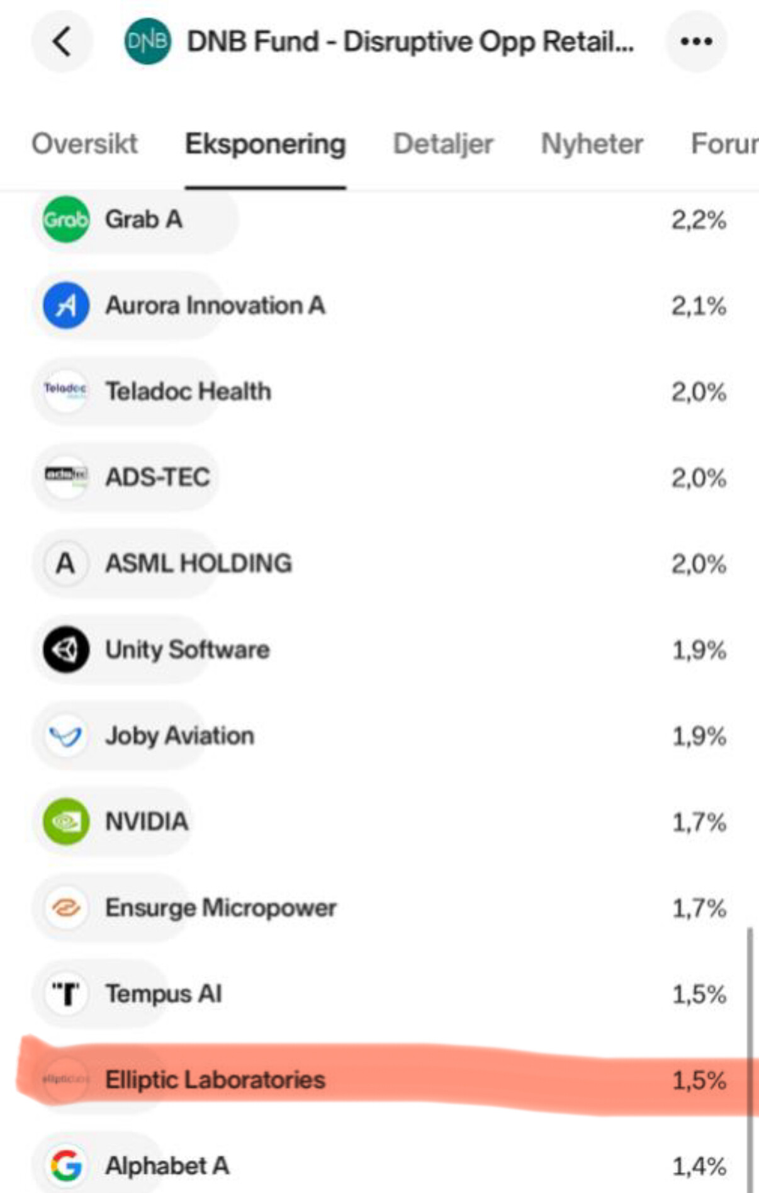Tap the Alphabet Google G icon
Screen dimensions: 759x1193
coord(65,1165)
